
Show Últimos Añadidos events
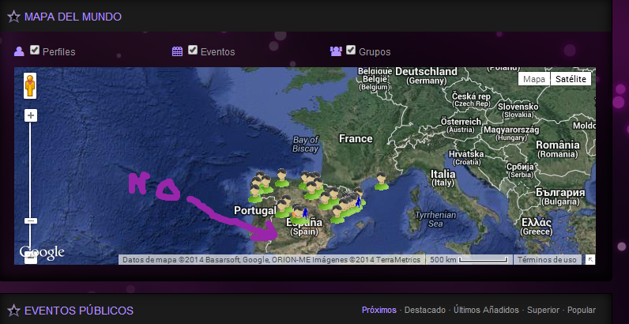(485, 311)
